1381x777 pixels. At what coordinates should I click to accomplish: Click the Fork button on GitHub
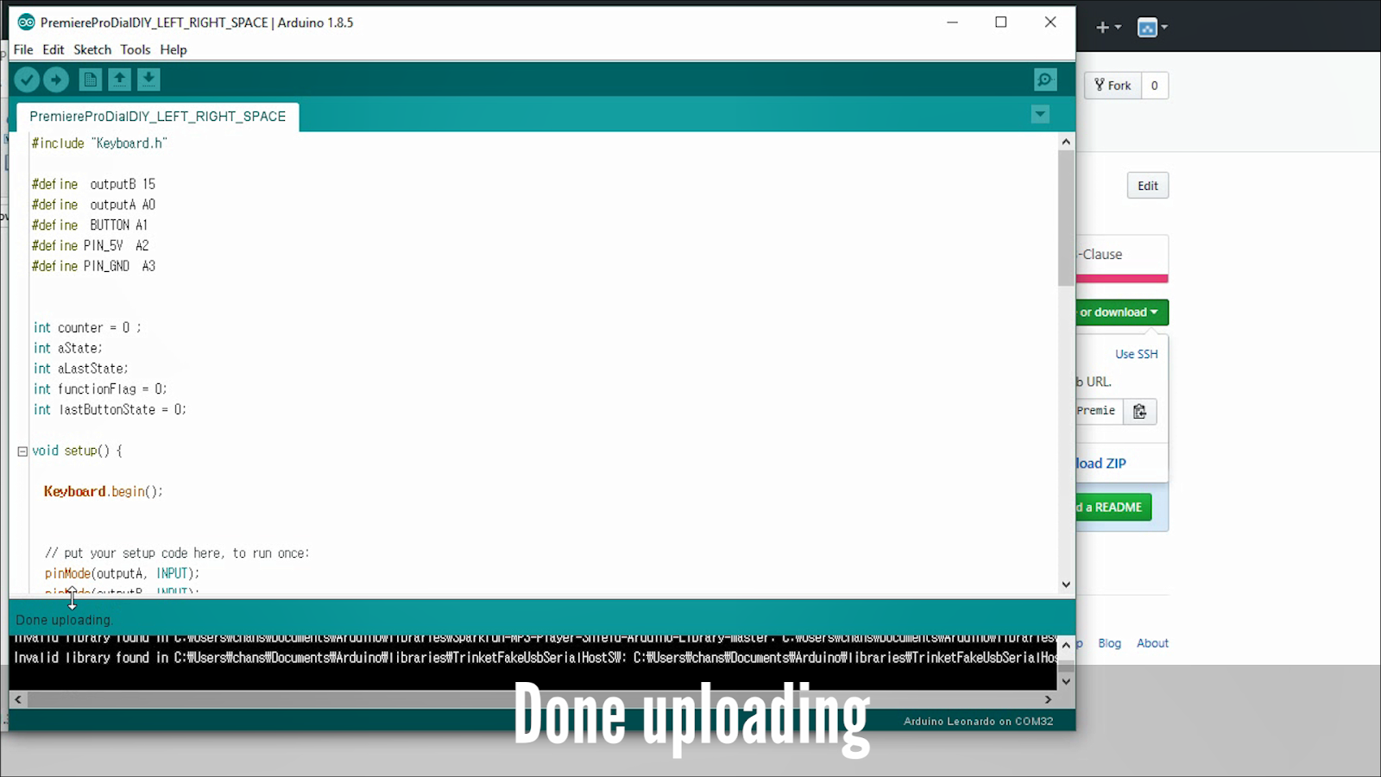pos(1113,85)
